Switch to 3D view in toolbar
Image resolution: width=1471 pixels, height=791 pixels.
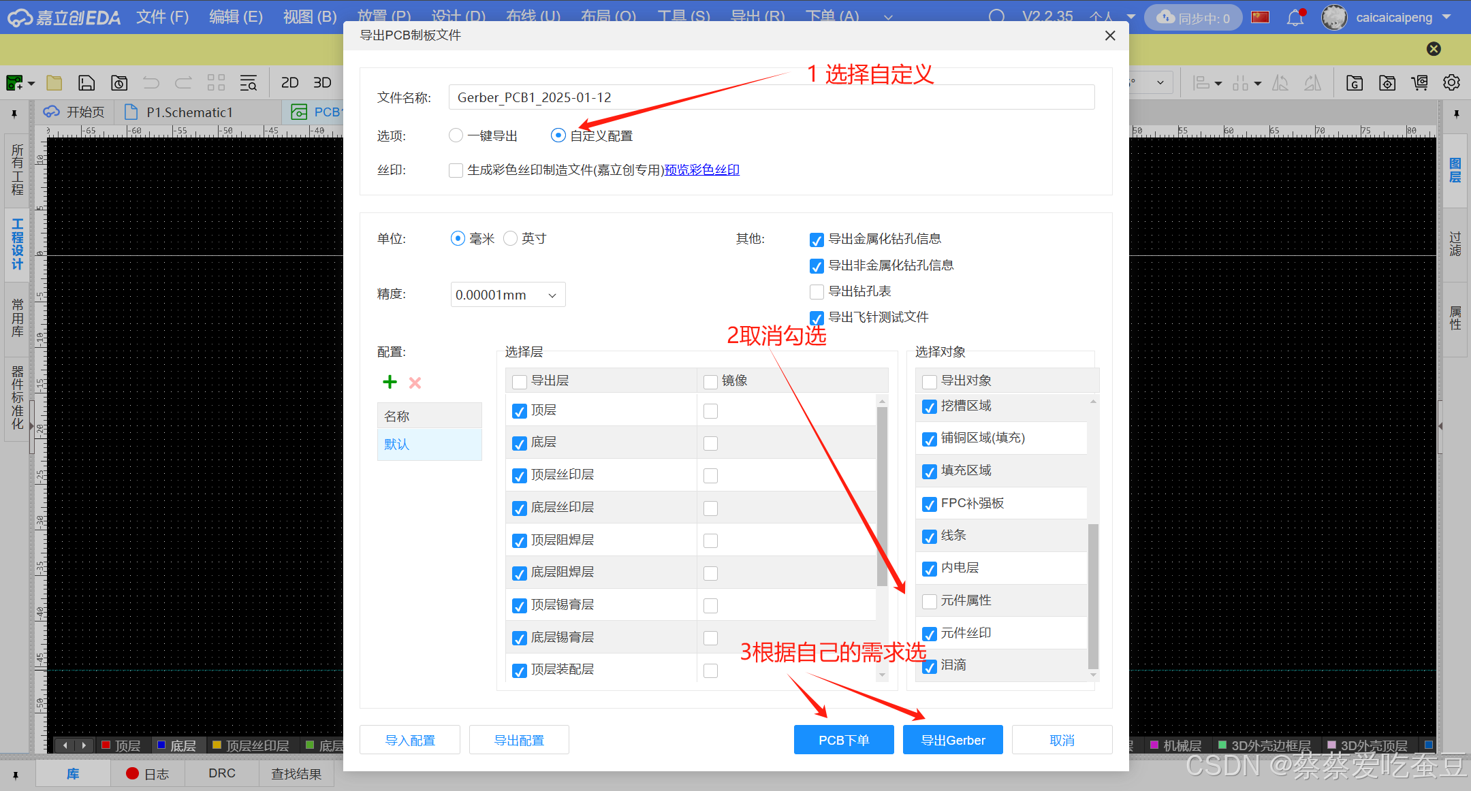(x=322, y=82)
